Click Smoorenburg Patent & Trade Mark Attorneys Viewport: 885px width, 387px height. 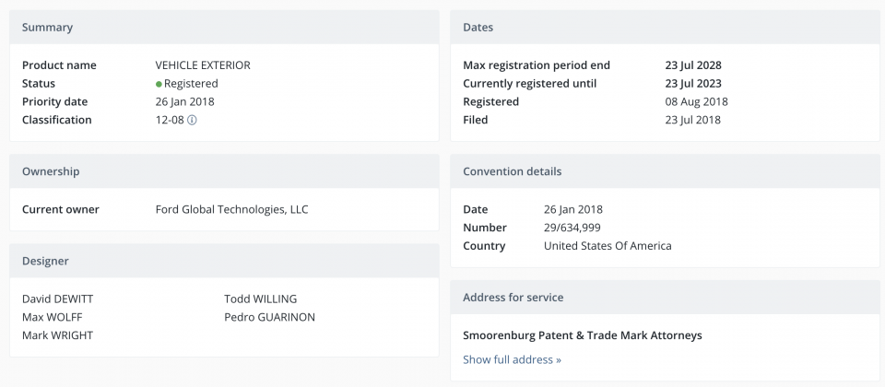point(583,335)
